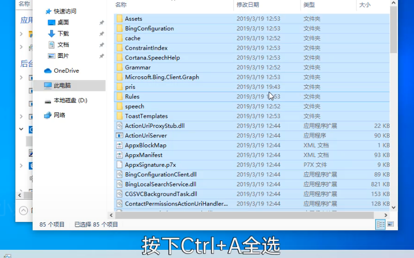Open the Pictures (图片) library shortcut
The width and height of the screenshot is (414, 258).
63,56
